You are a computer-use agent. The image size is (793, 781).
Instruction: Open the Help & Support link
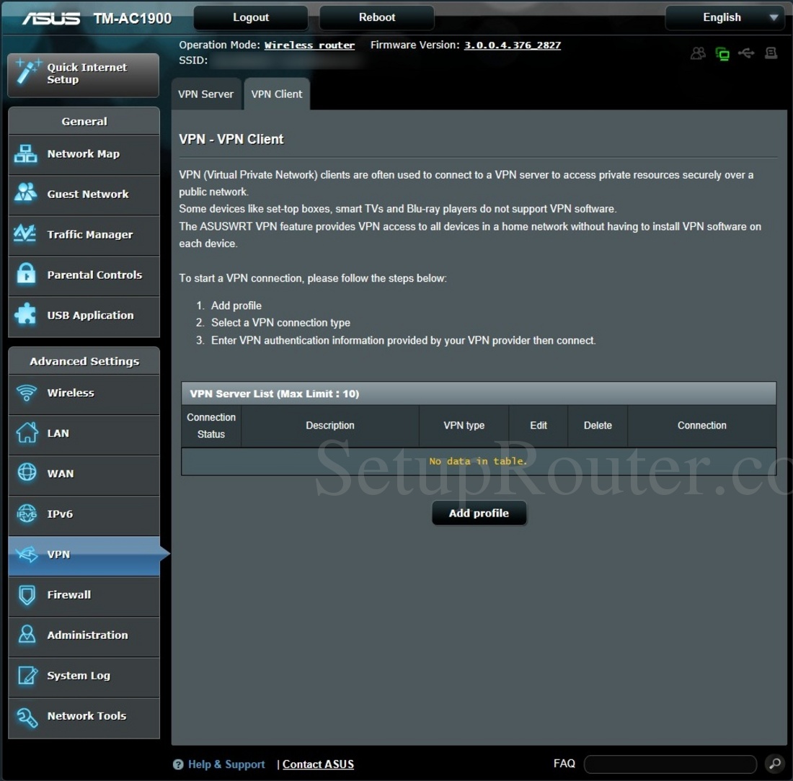pos(226,764)
